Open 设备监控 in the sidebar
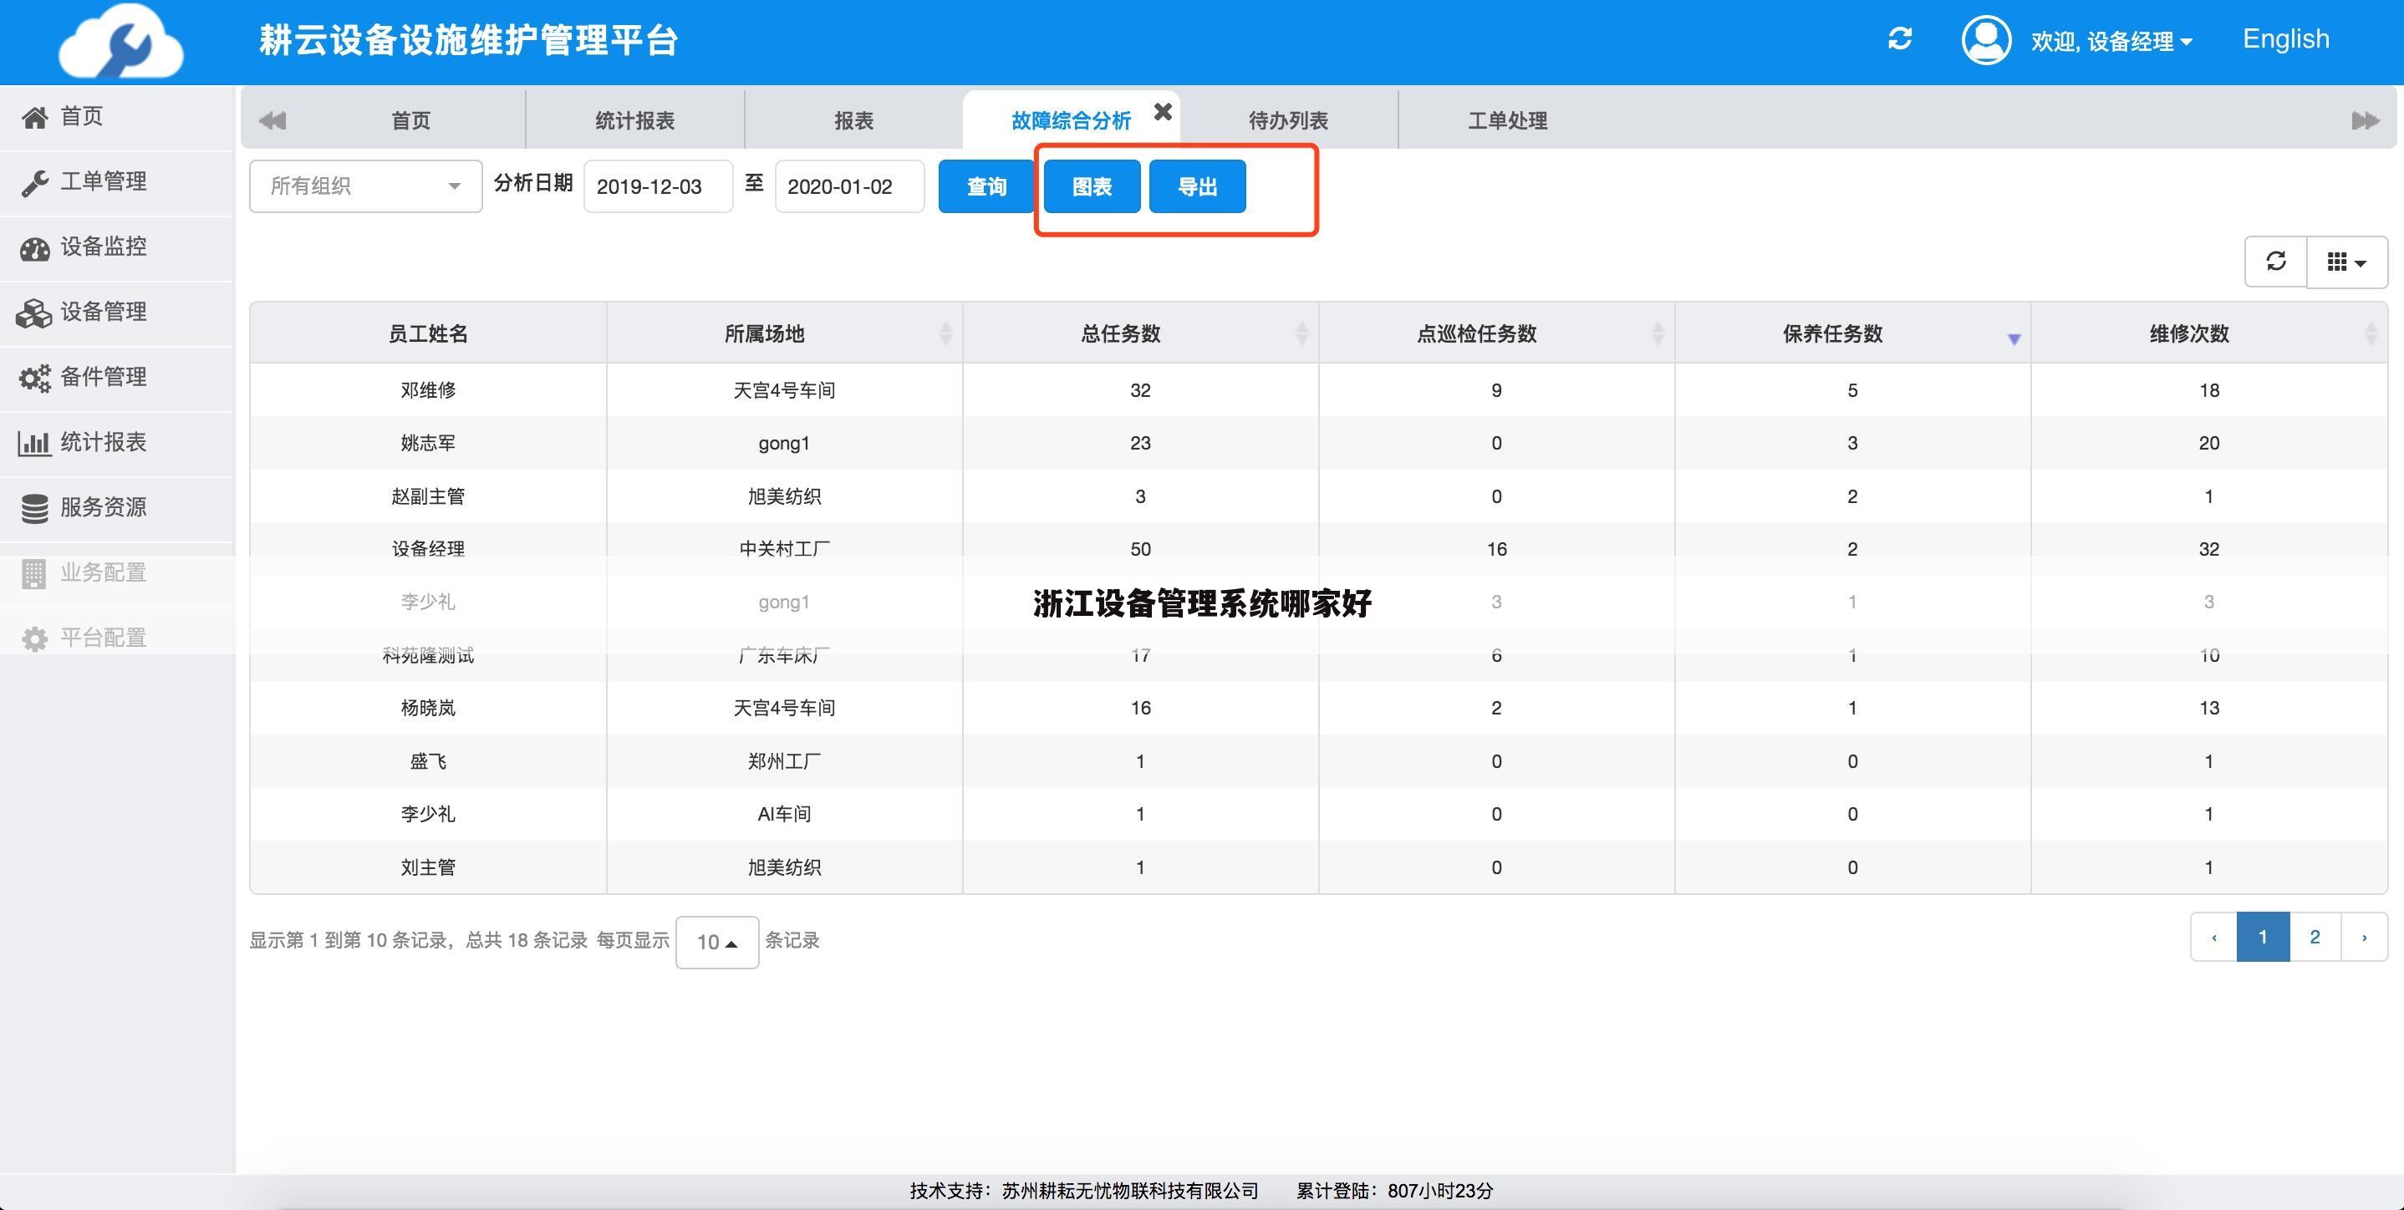The height and width of the screenshot is (1210, 2404). [117, 247]
